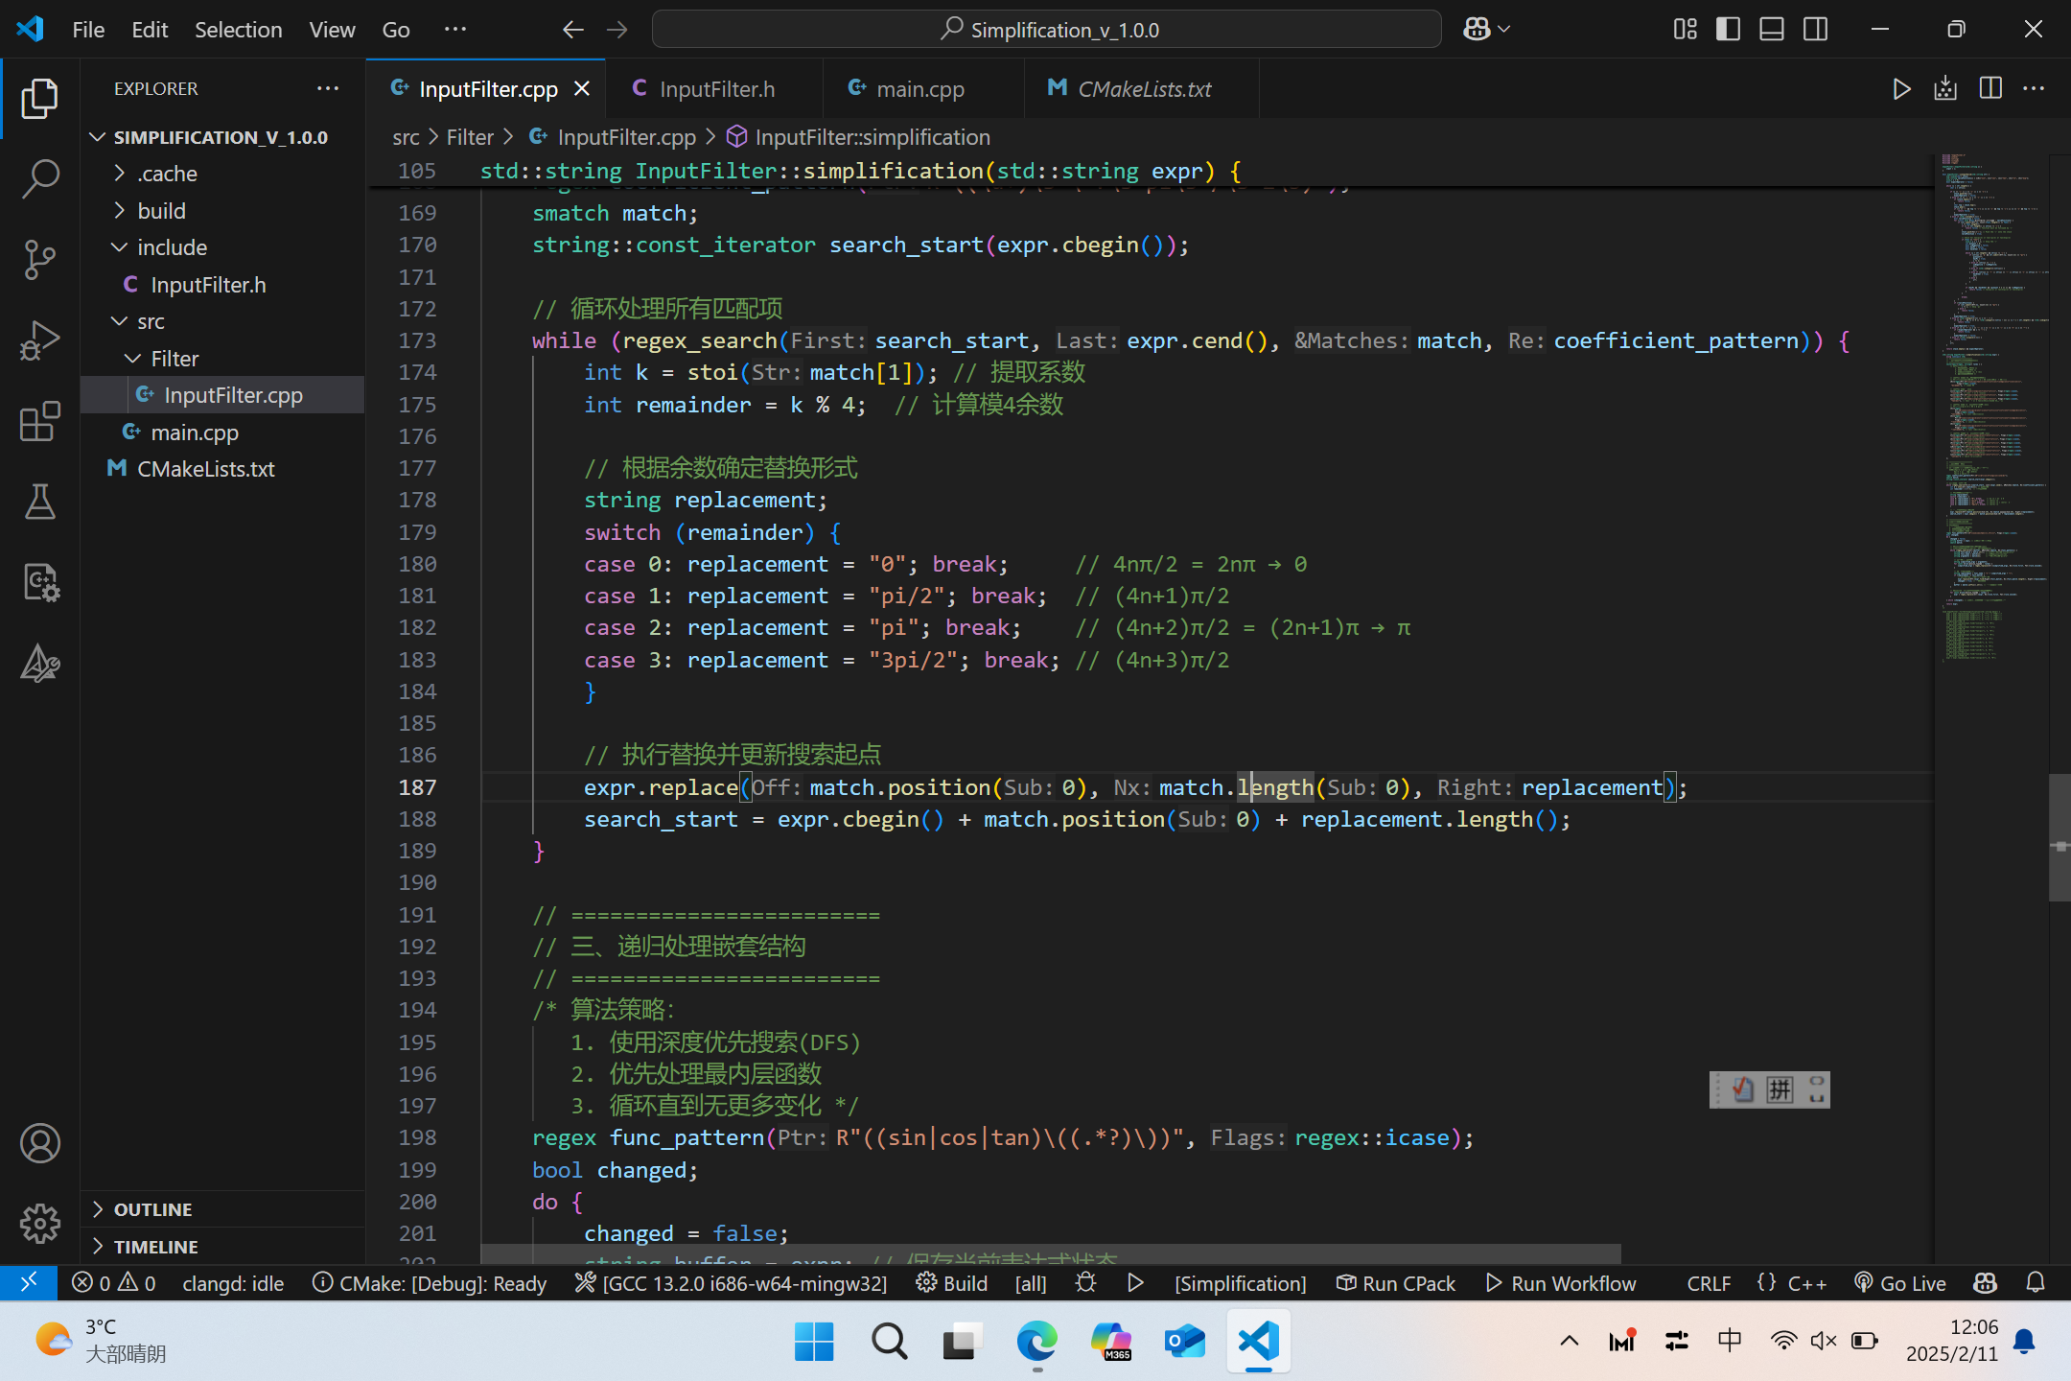Click the Run play button in editor toolbar
Image resolution: width=2071 pixels, height=1381 pixels.
(1901, 89)
